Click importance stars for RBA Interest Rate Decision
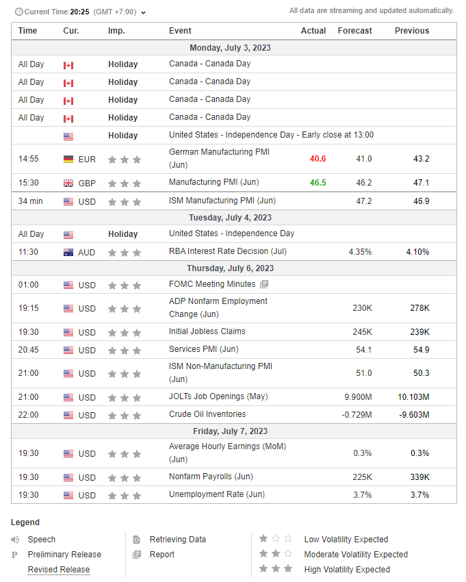Viewport: 466px width, 582px height. [x=125, y=253]
